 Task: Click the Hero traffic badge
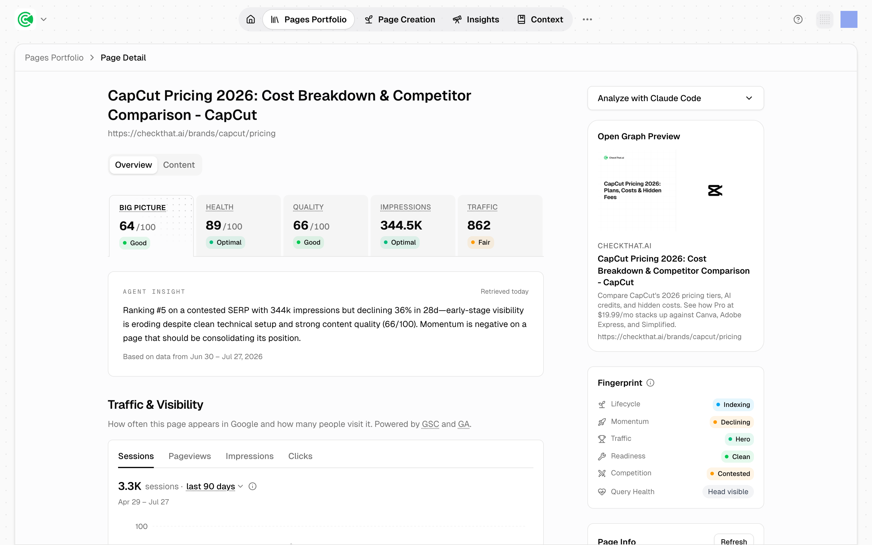739,439
